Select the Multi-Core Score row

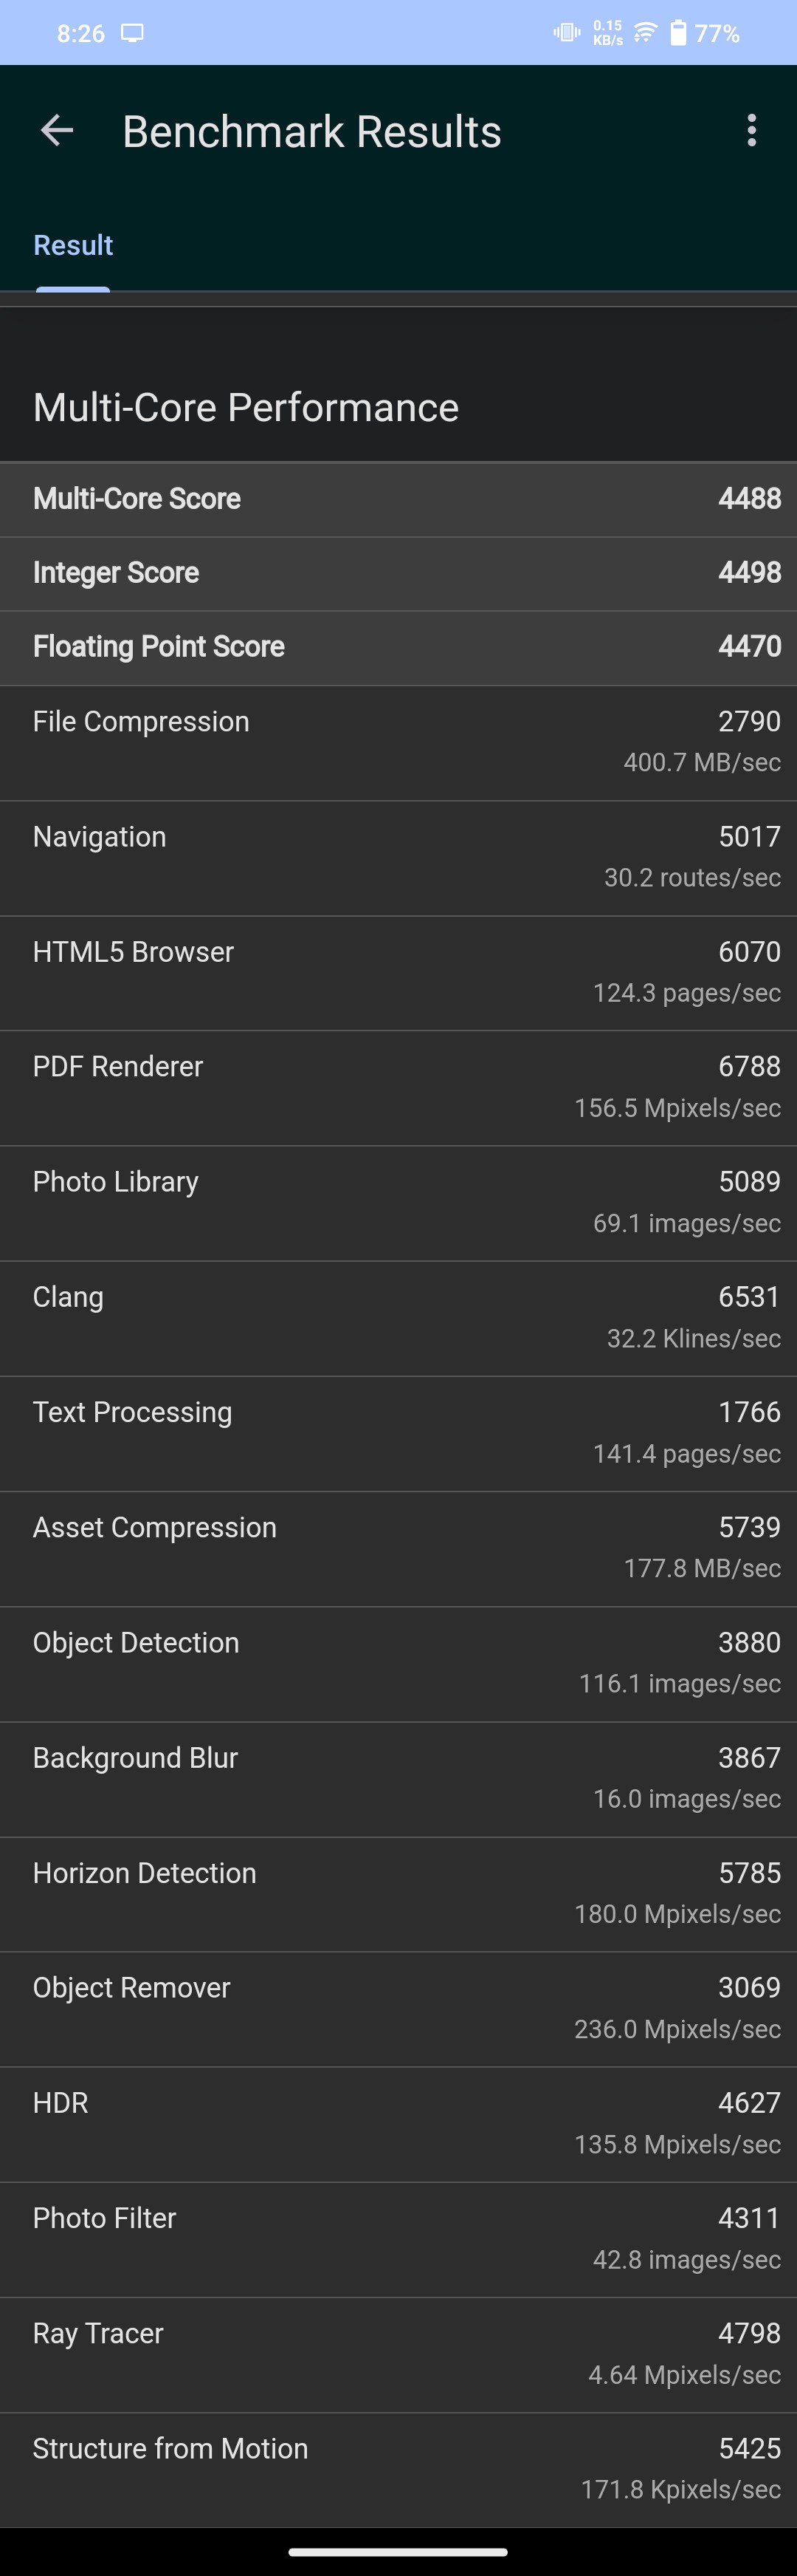398,499
